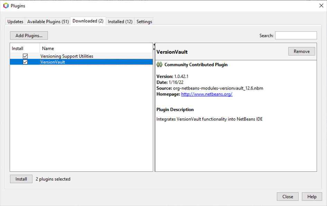
Task: Click the Add Plugins... button
Action: coord(29,35)
